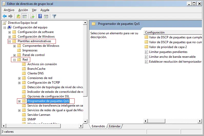Select the Programador de paquetes QoS tree label
Image resolution: width=204 pixels, height=136 pixels.
48,101
